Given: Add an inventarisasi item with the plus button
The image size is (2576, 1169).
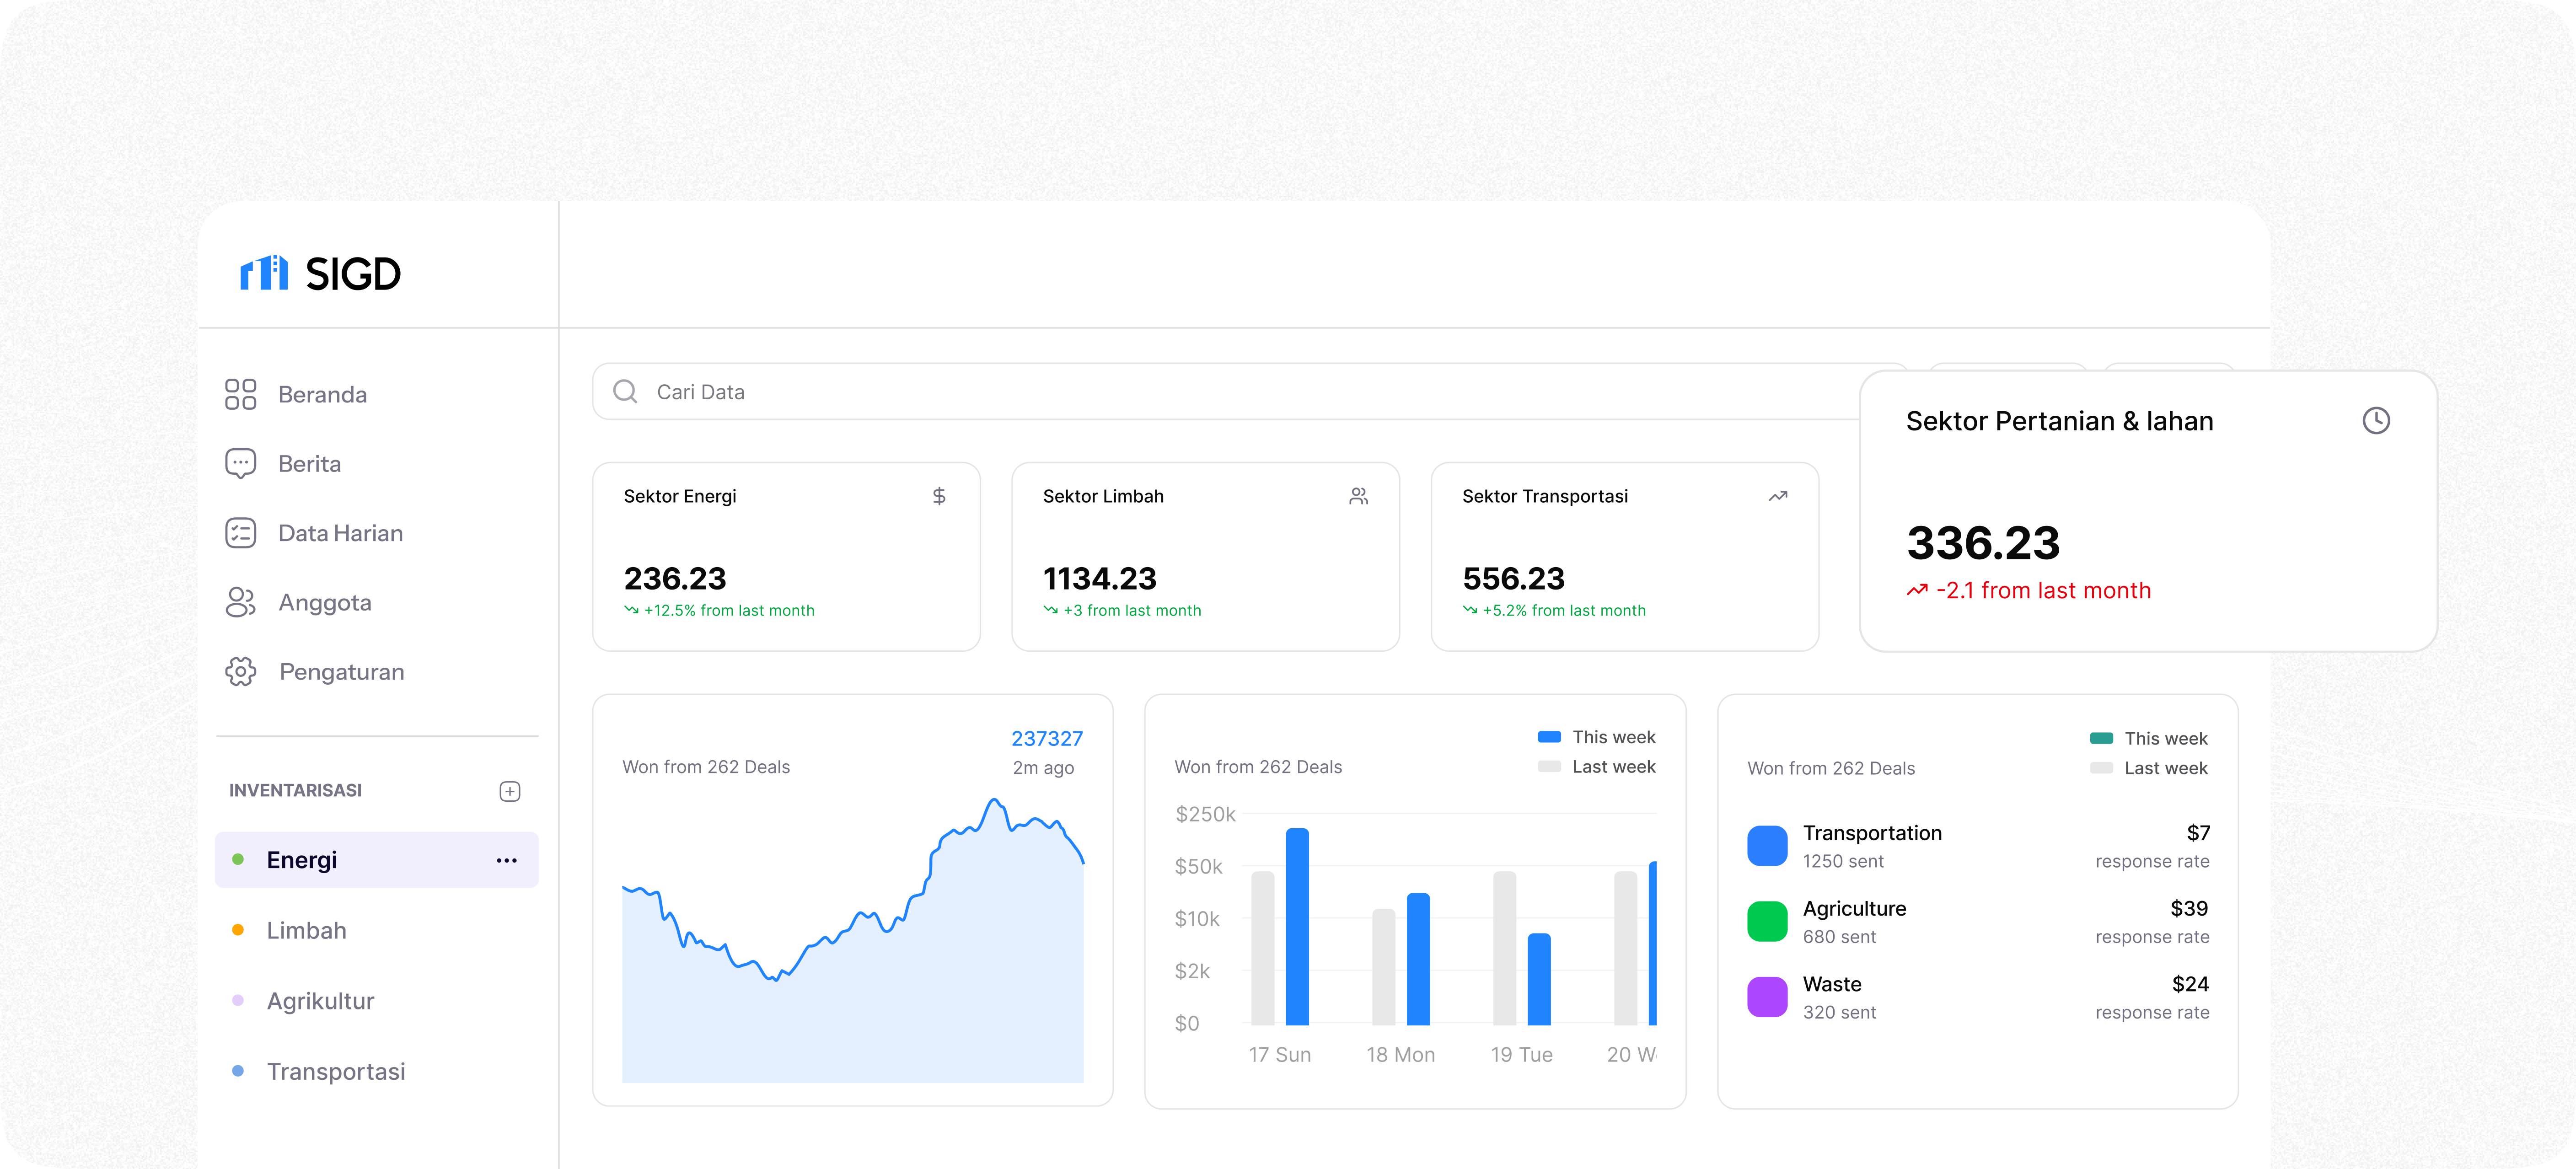Looking at the screenshot, I should [x=510, y=791].
